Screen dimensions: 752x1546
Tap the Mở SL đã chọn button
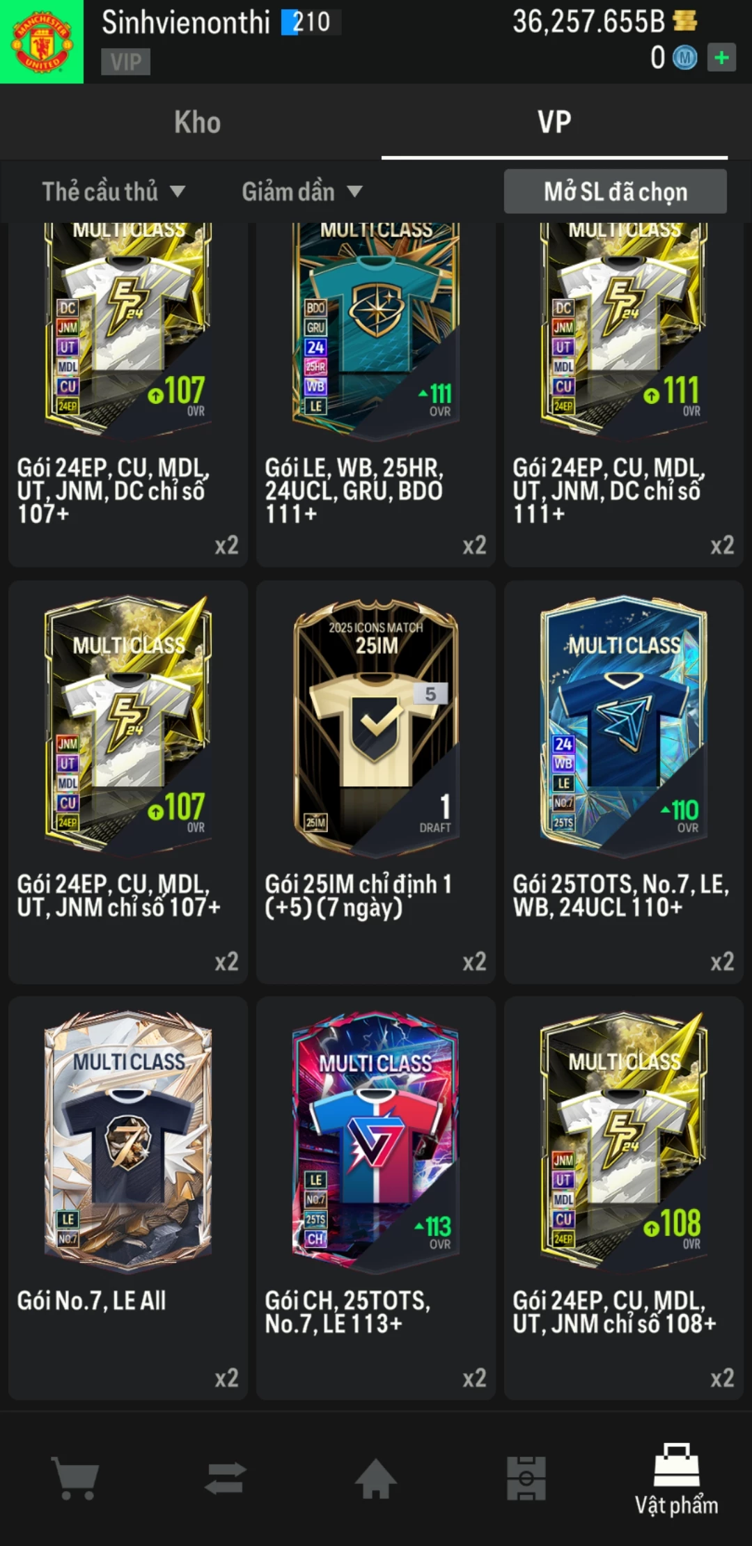click(x=616, y=192)
